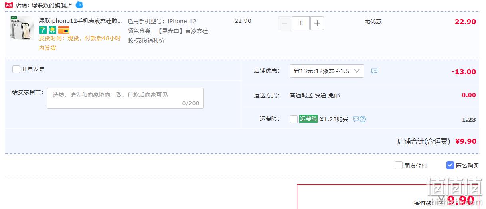Enable the 运费险 shipping insurance checkbox
The image size is (486, 209).
(x=294, y=119)
